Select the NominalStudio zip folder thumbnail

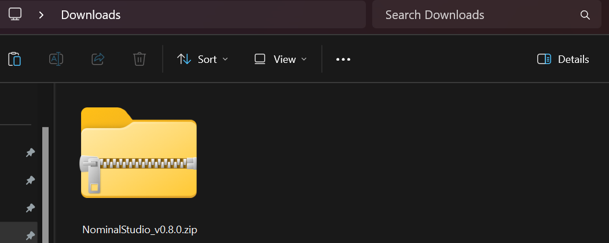(x=139, y=153)
